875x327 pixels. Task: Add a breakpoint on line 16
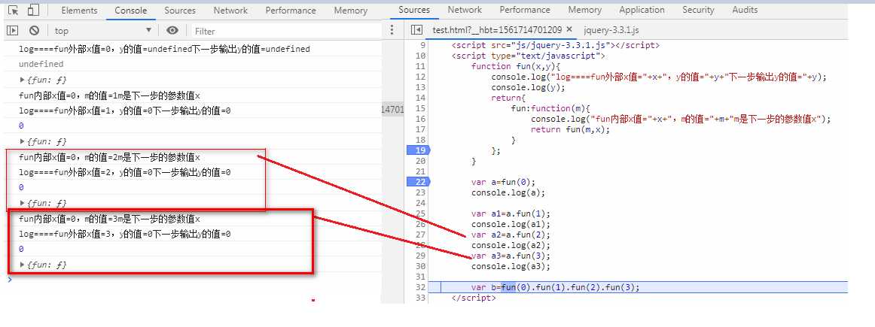click(421, 119)
